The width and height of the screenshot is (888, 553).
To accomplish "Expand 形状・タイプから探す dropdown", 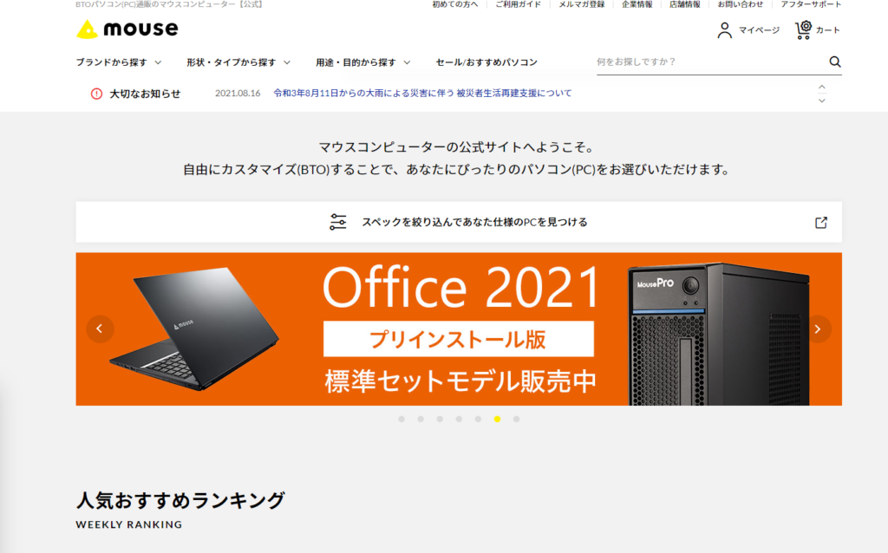I will (x=238, y=62).
